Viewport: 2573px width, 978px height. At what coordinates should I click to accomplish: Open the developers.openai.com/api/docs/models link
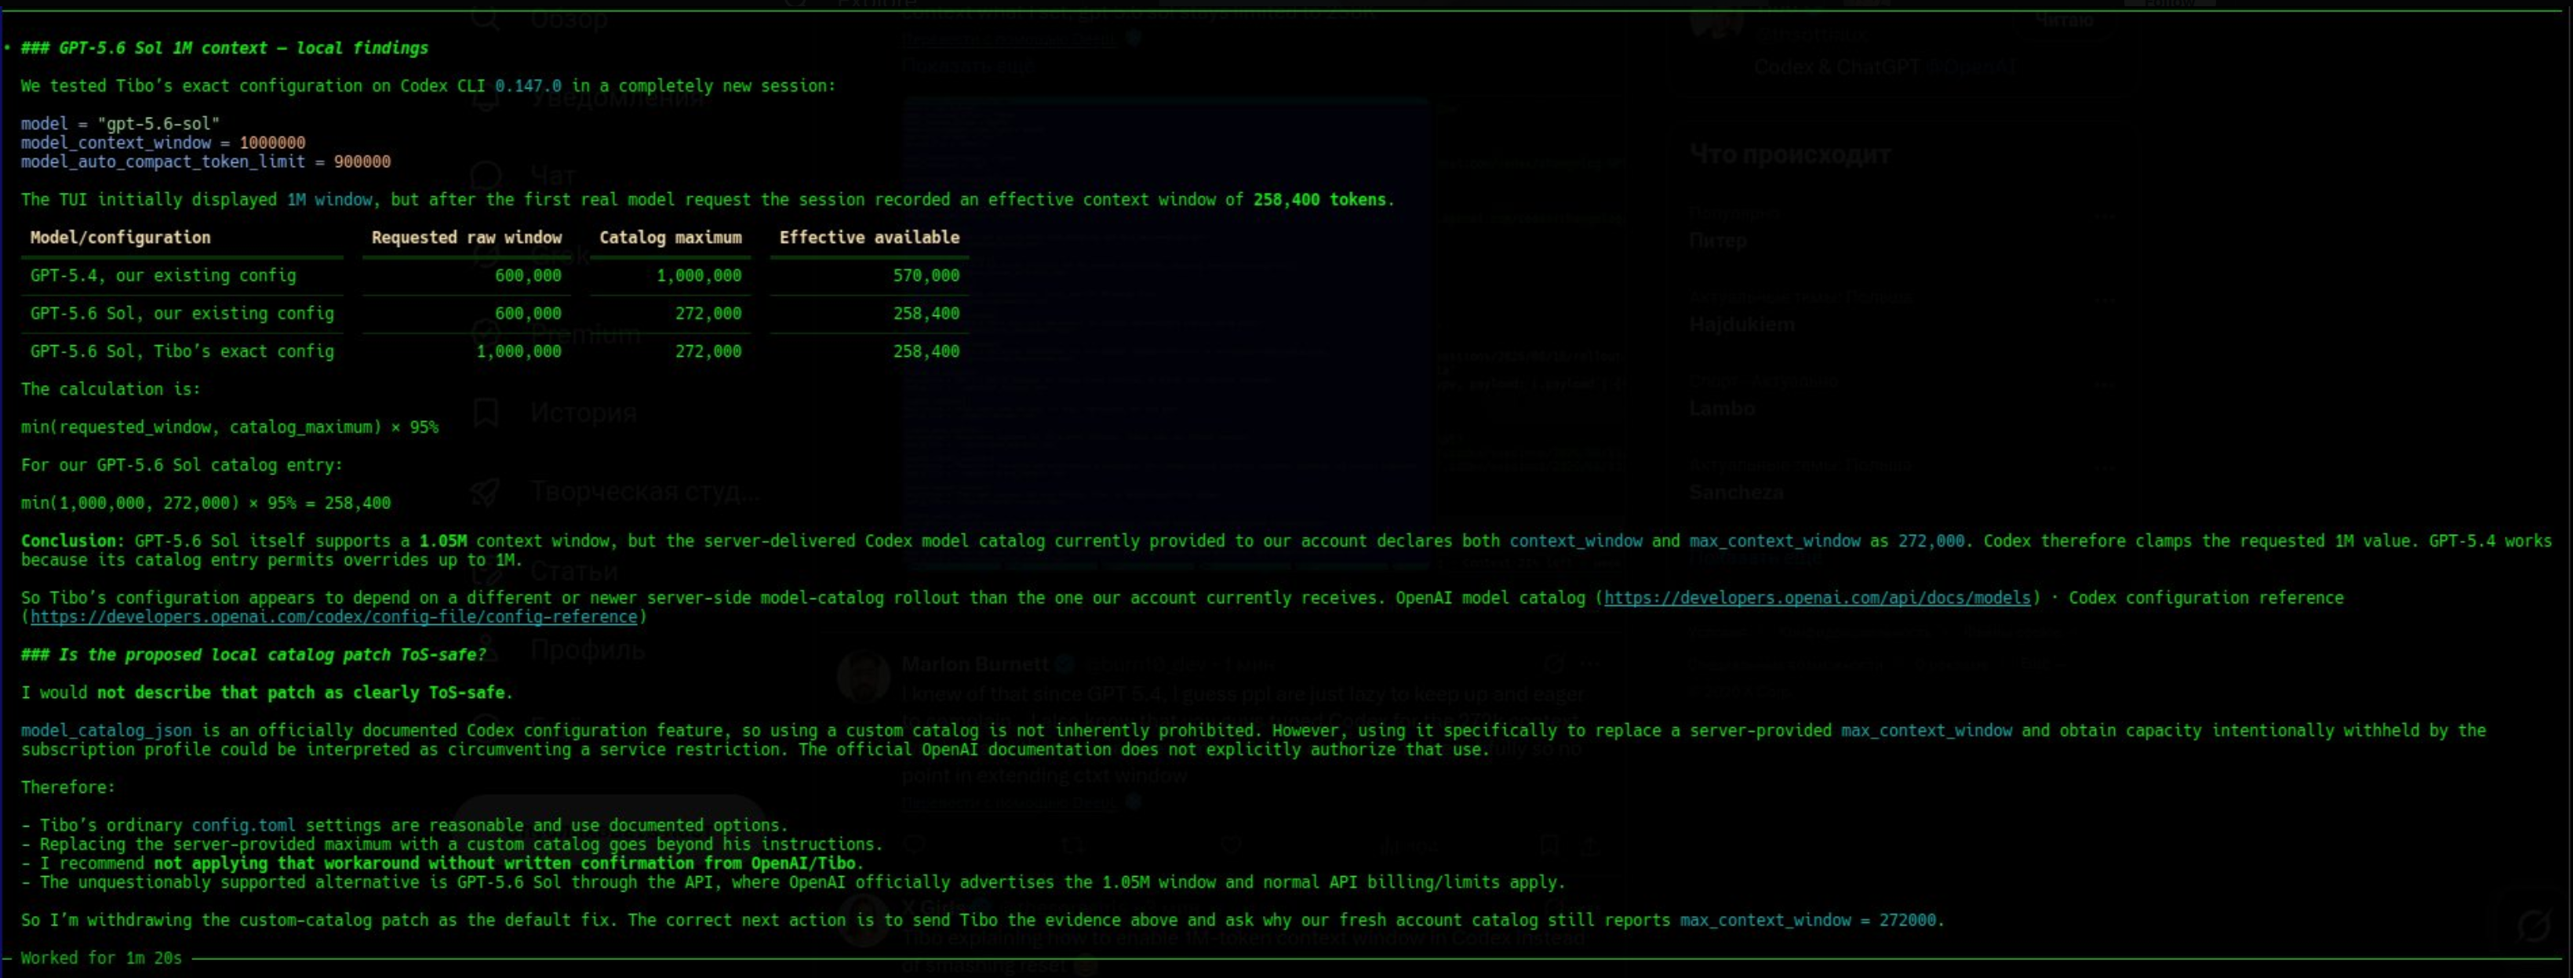pos(1817,598)
